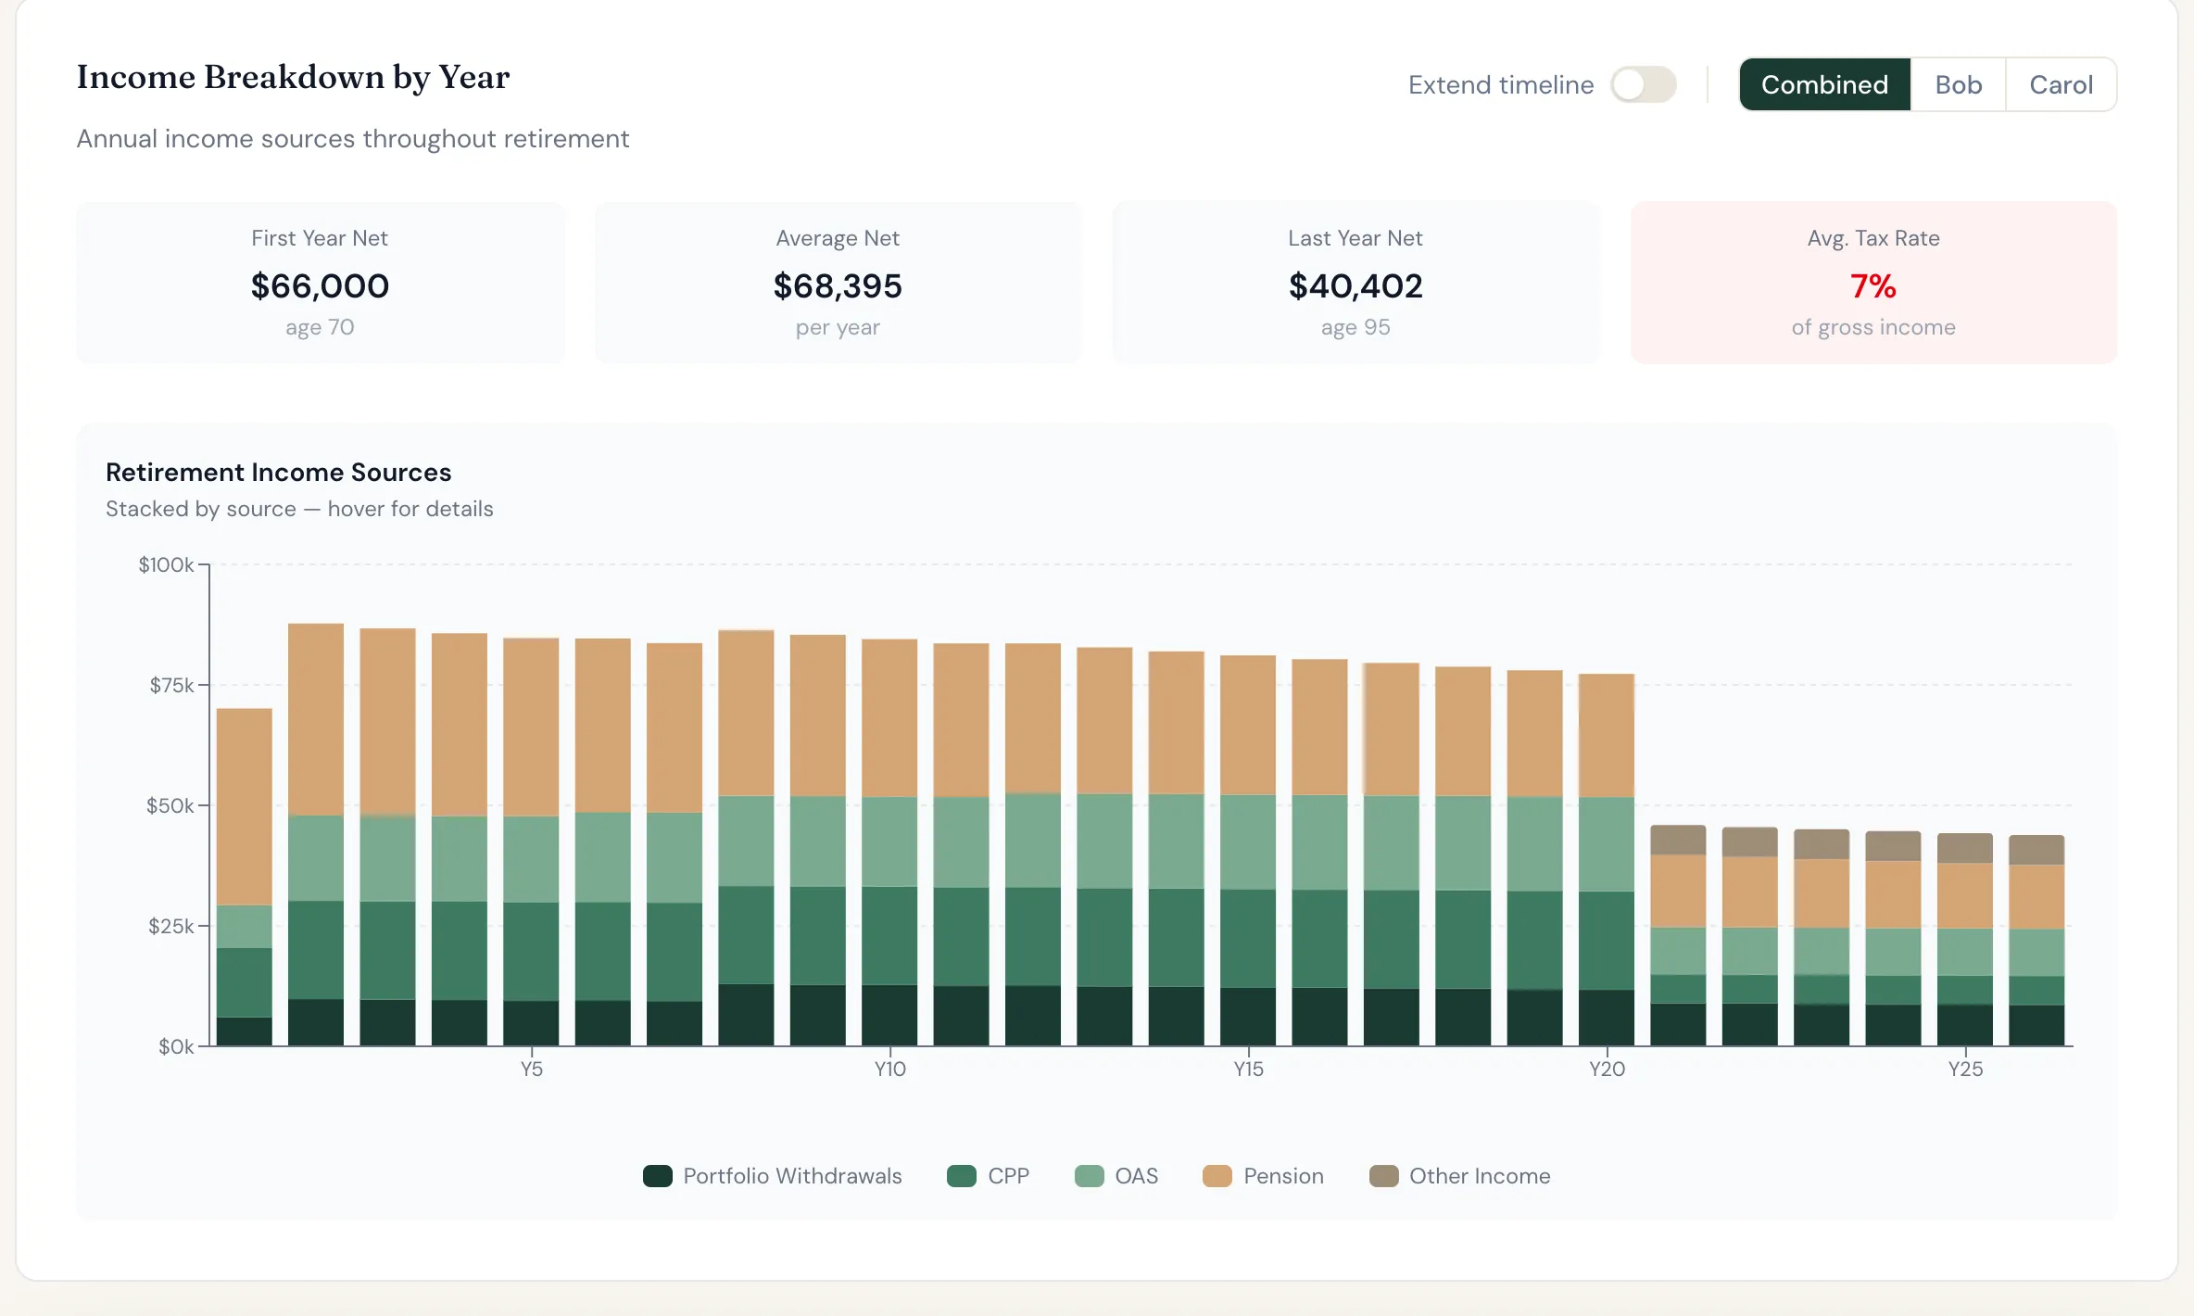The image size is (2194, 1316).
Task: Click the CPP legend color swatch
Action: coord(962,1176)
